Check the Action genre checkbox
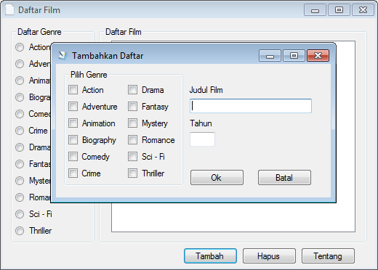Viewport: 378px width, 270px height. pos(73,90)
